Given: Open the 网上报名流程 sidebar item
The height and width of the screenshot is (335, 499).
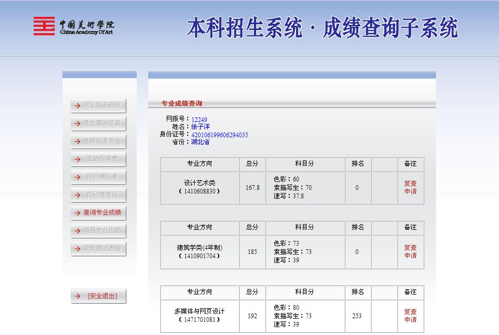Looking at the screenshot, I should point(98,105).
